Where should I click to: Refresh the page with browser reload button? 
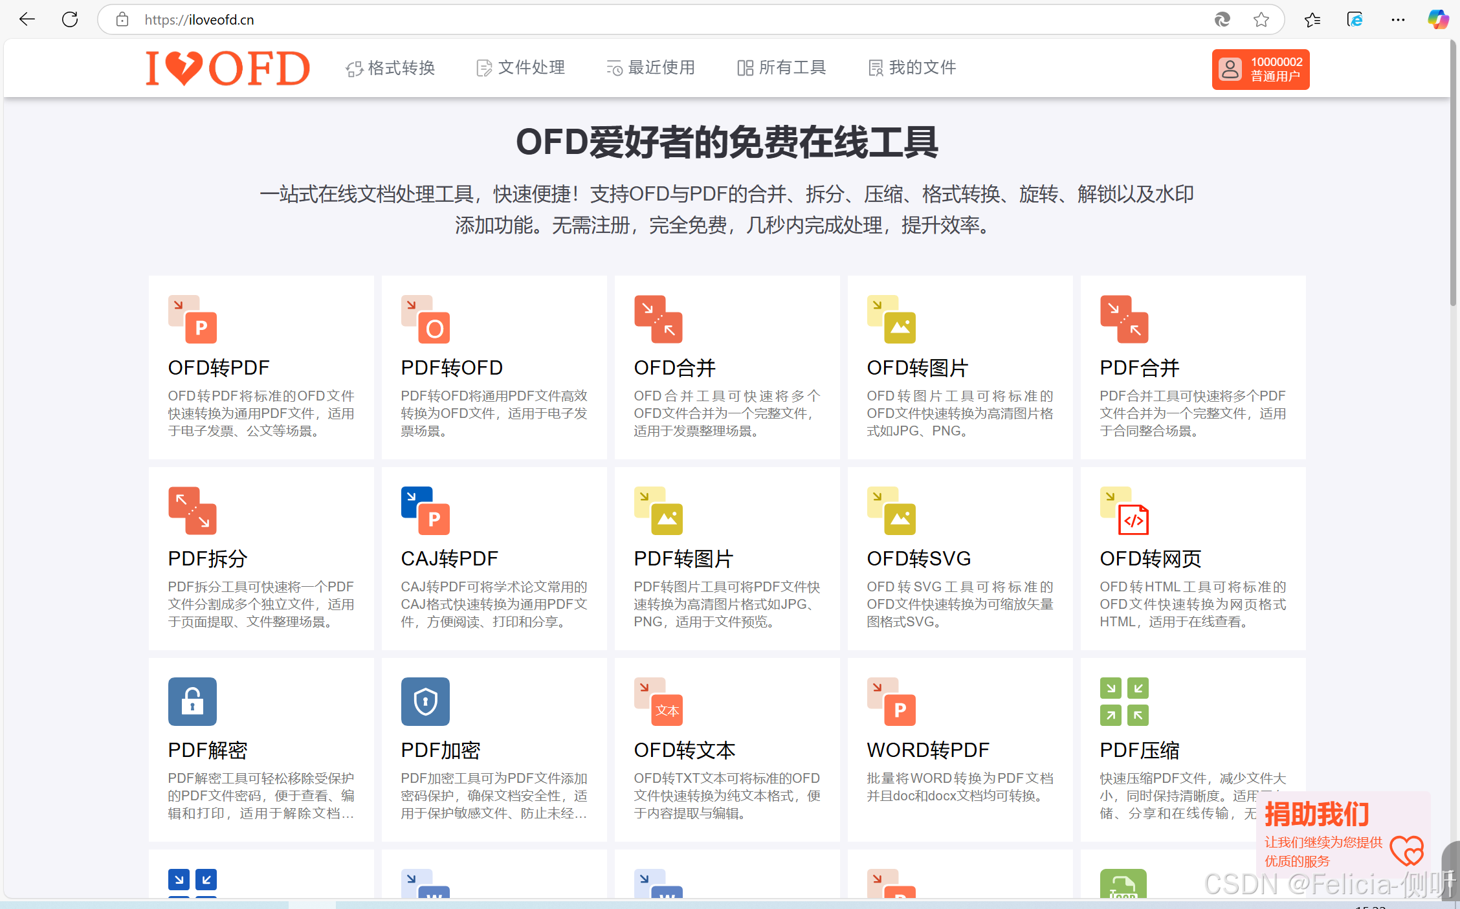70,19
